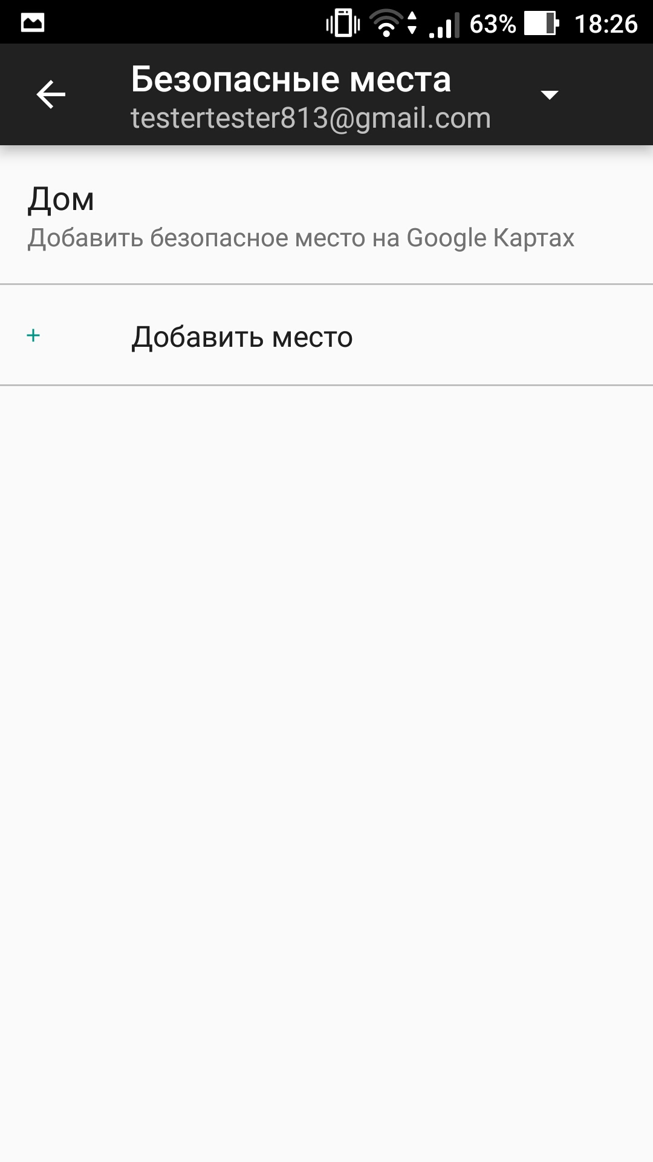653x1162 pixels.
Task: Select Добавить безопасное место на Google Картах
Action: tap(301, 238)
